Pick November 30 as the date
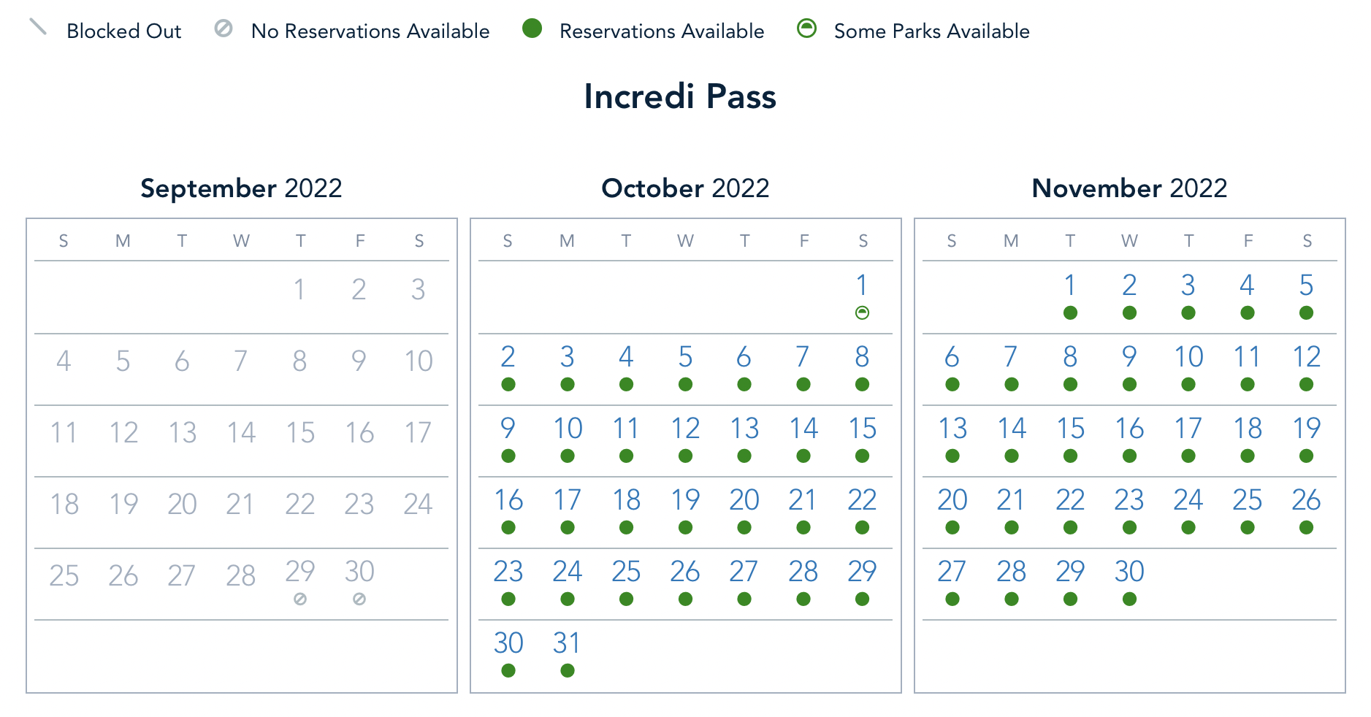This screenshot has width=1371, height=717. point(1129,572)
